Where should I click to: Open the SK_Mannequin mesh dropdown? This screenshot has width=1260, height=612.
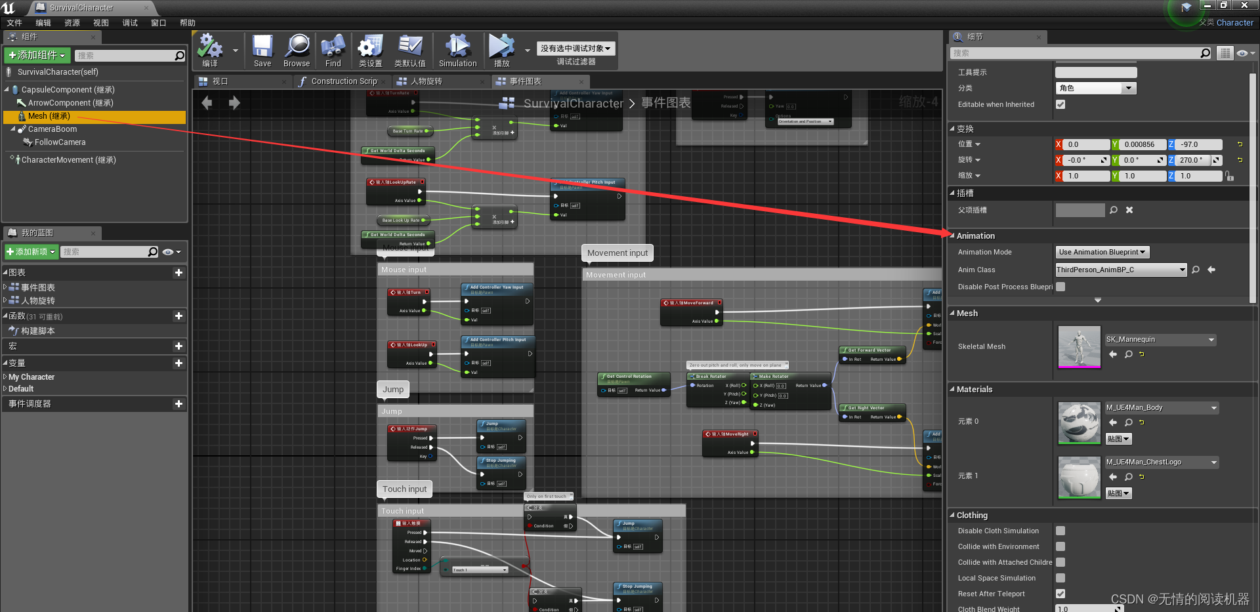tap(1161, 339)
